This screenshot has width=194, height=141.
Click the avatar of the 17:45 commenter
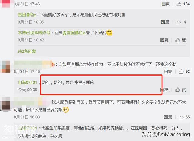pyautogui.click(x=5, y=67)
